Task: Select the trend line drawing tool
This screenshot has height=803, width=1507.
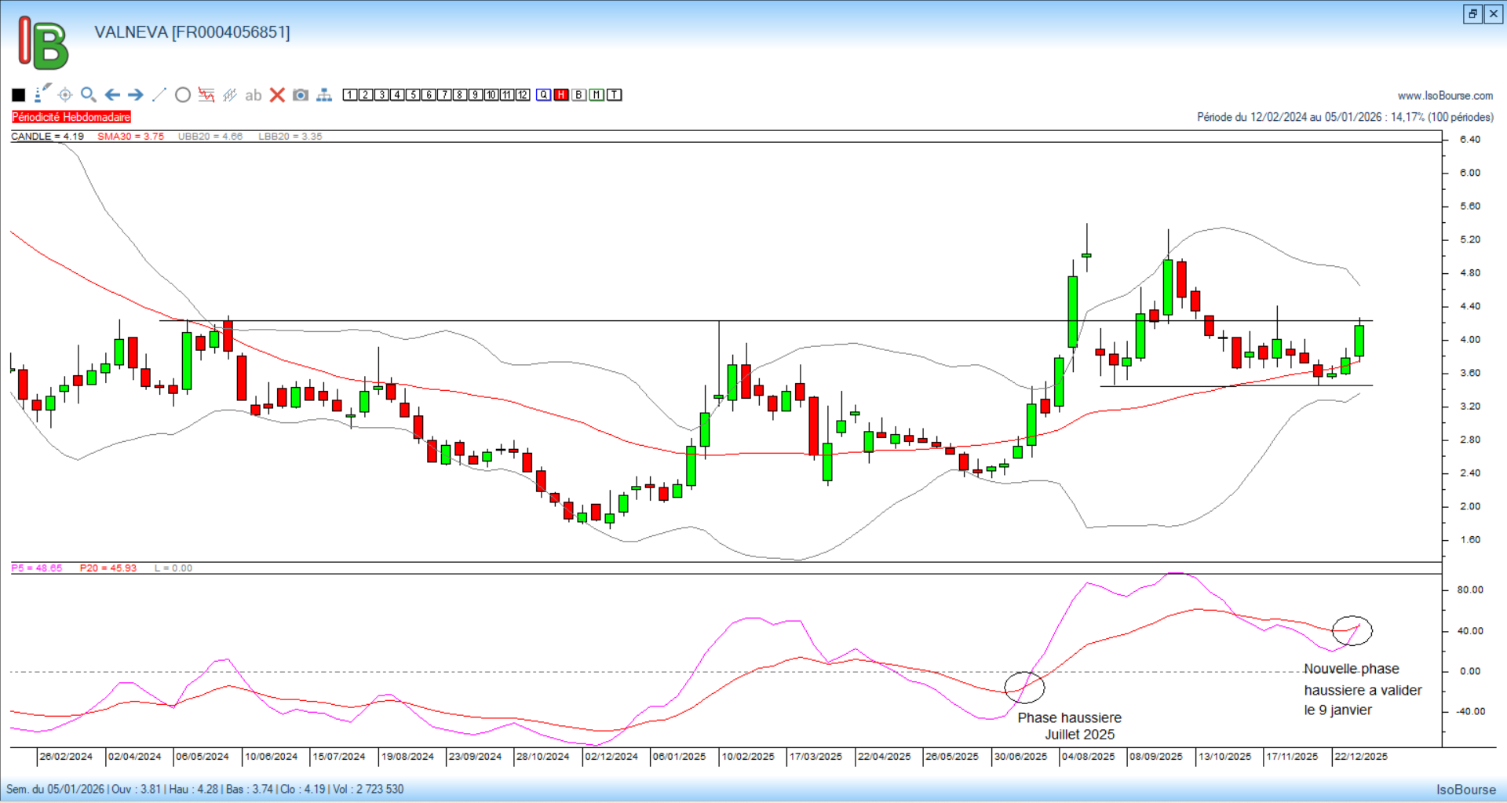Action: [159, 95]
